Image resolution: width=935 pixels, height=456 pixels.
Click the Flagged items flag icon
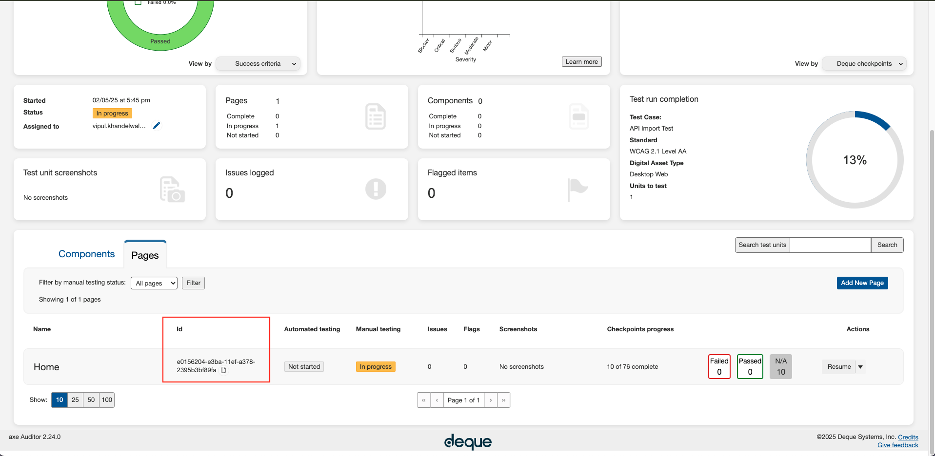(x=577, y=189)
